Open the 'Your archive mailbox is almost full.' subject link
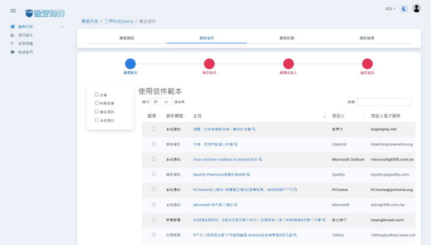The width and height of the screenshot is (431, 245). (x=226, y=159)
